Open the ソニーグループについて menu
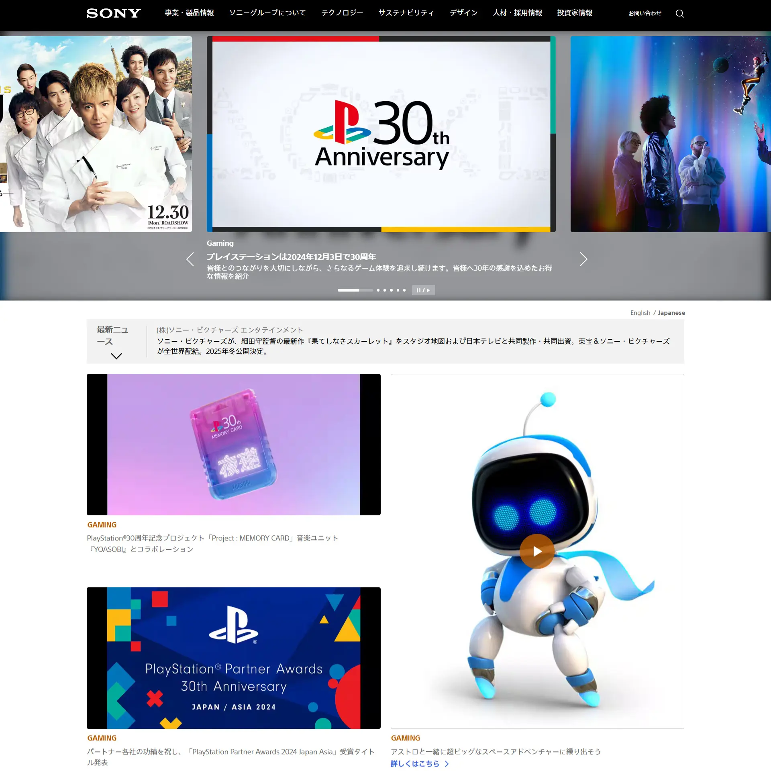This screenshot has width=771, height=771. pos(267,13)
